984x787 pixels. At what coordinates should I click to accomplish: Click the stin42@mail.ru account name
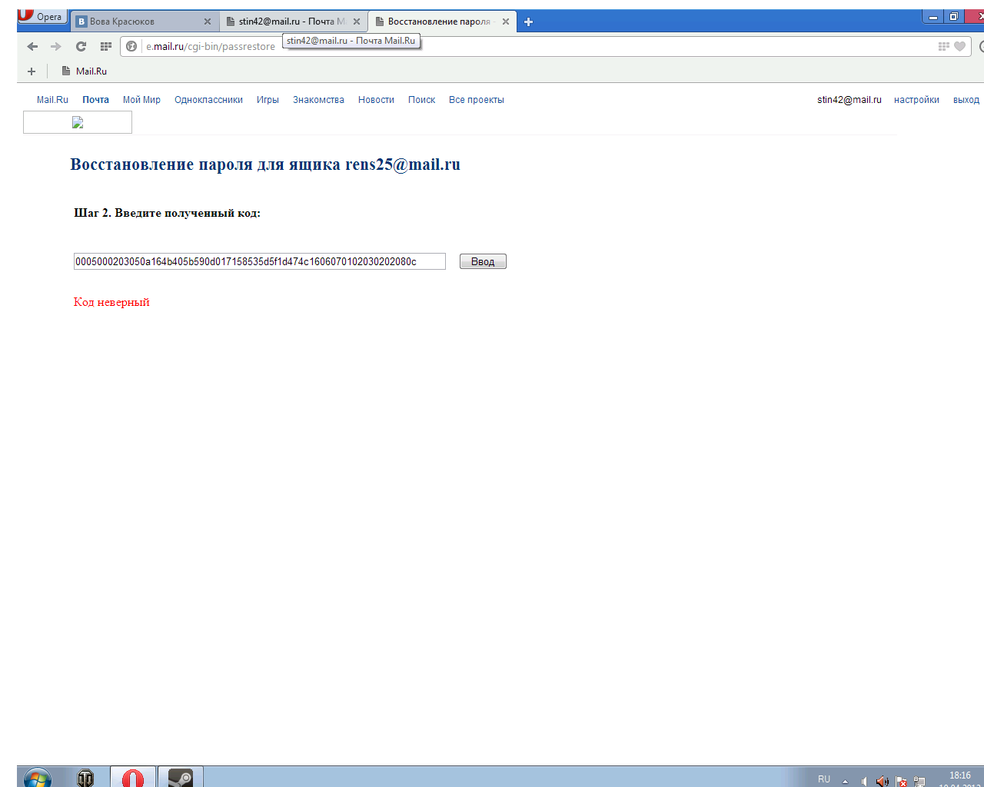coord(849,100)
